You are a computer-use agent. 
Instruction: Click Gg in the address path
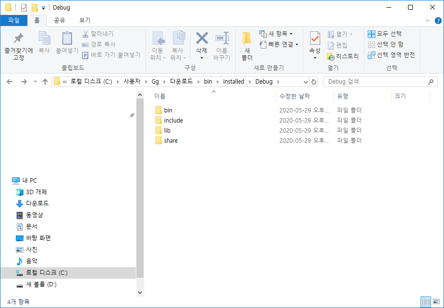coord(155,82)
